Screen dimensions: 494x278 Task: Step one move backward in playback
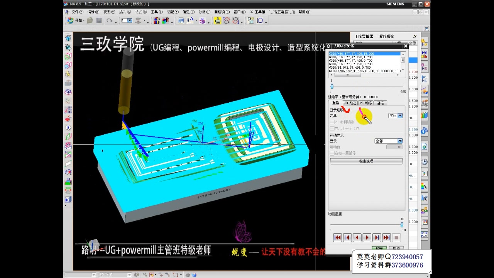click(x=347, y=237)
